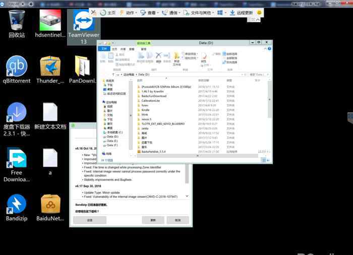This screenshot has width=353, height=255.
Task: Select Data (F:) in the navigation pane
Action: point(111,145)
